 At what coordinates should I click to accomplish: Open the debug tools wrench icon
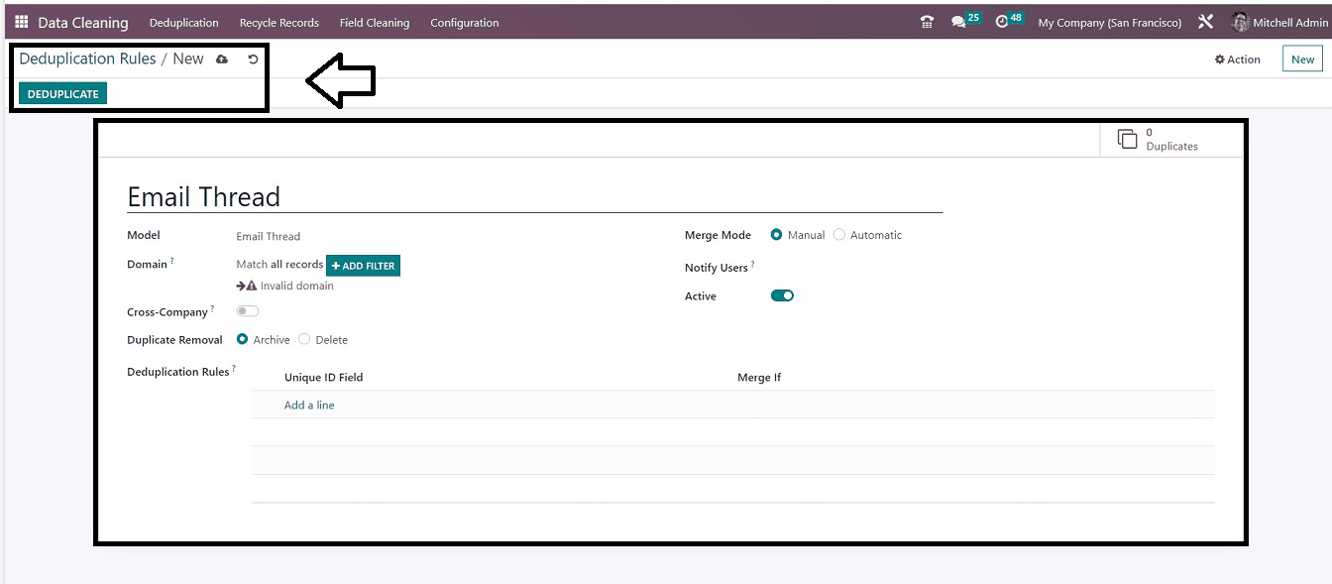pos(1205,22)
